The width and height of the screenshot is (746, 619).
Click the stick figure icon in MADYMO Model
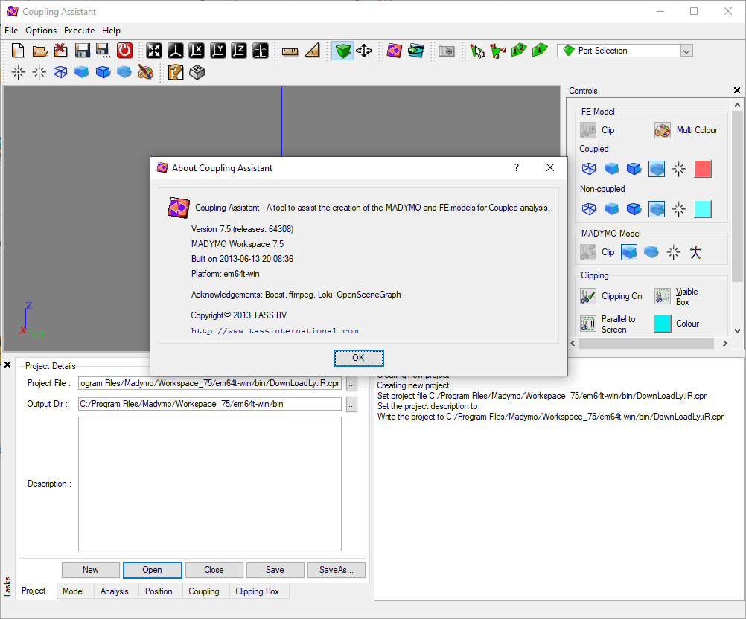695,252
